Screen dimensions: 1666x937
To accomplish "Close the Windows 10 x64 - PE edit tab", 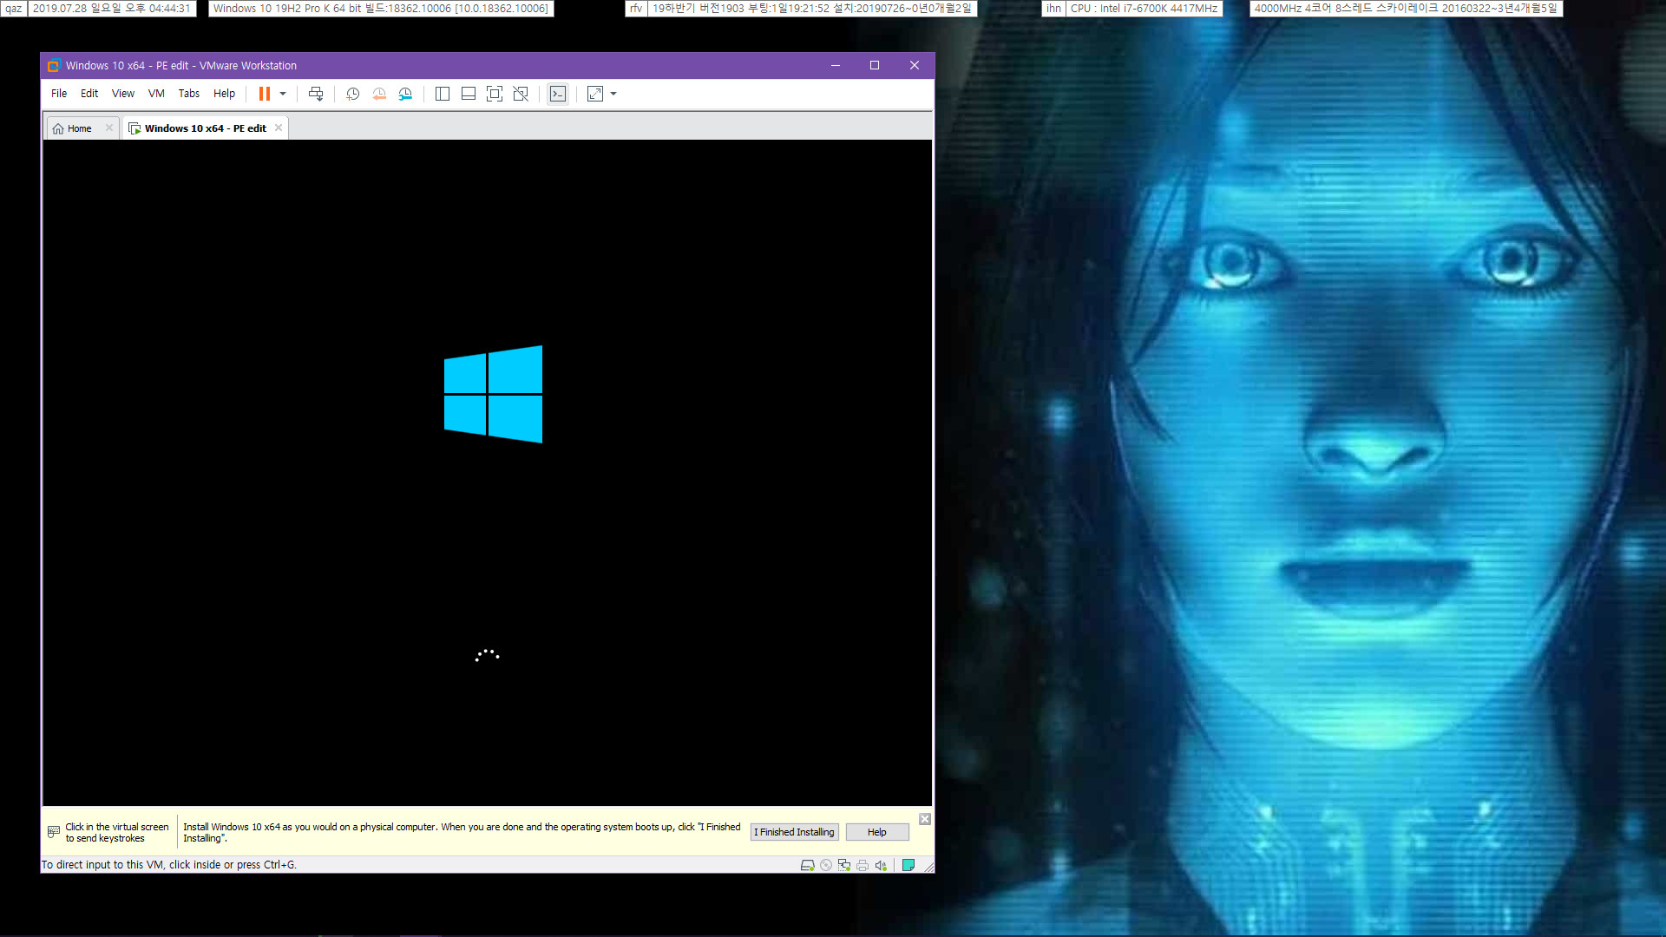I will click(279, 128).
